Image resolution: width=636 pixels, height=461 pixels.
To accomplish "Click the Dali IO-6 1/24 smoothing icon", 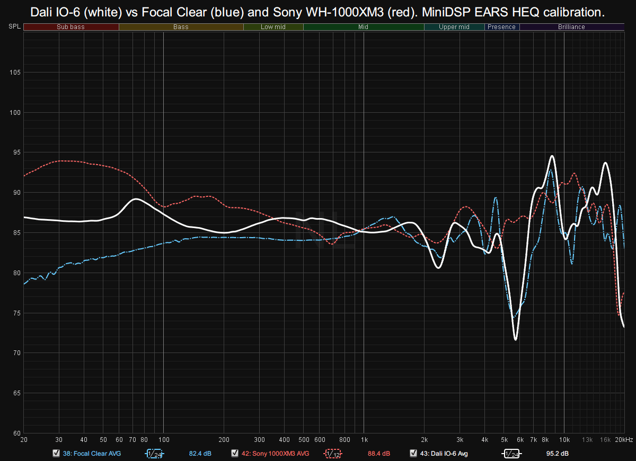I will pos(511,454).
